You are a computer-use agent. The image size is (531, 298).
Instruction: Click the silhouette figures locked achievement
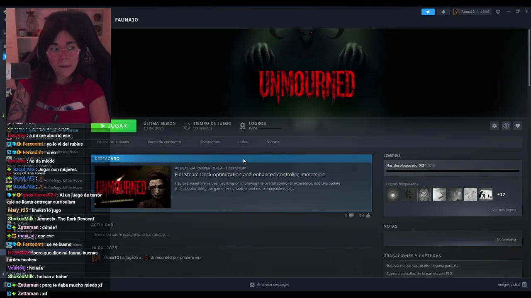point(486,195)
